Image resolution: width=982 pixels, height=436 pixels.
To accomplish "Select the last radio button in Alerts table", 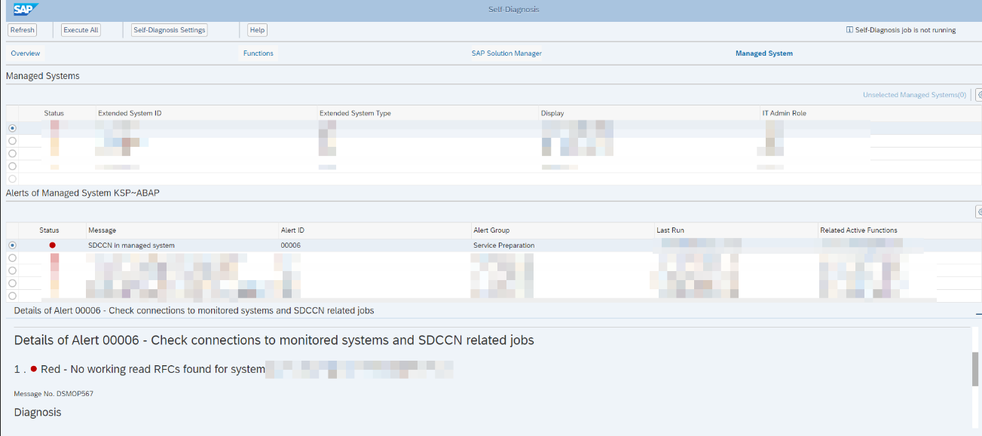I will pos(12,296).
